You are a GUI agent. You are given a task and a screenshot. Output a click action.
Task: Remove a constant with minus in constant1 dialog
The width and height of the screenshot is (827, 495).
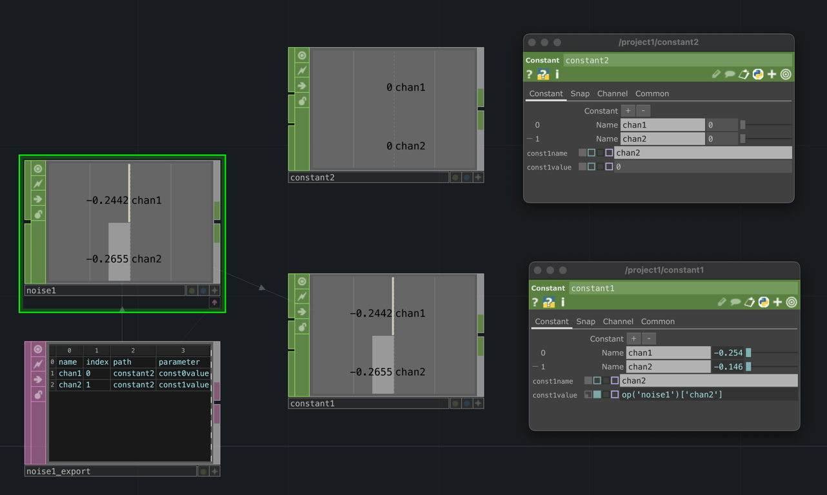[649, 339]
